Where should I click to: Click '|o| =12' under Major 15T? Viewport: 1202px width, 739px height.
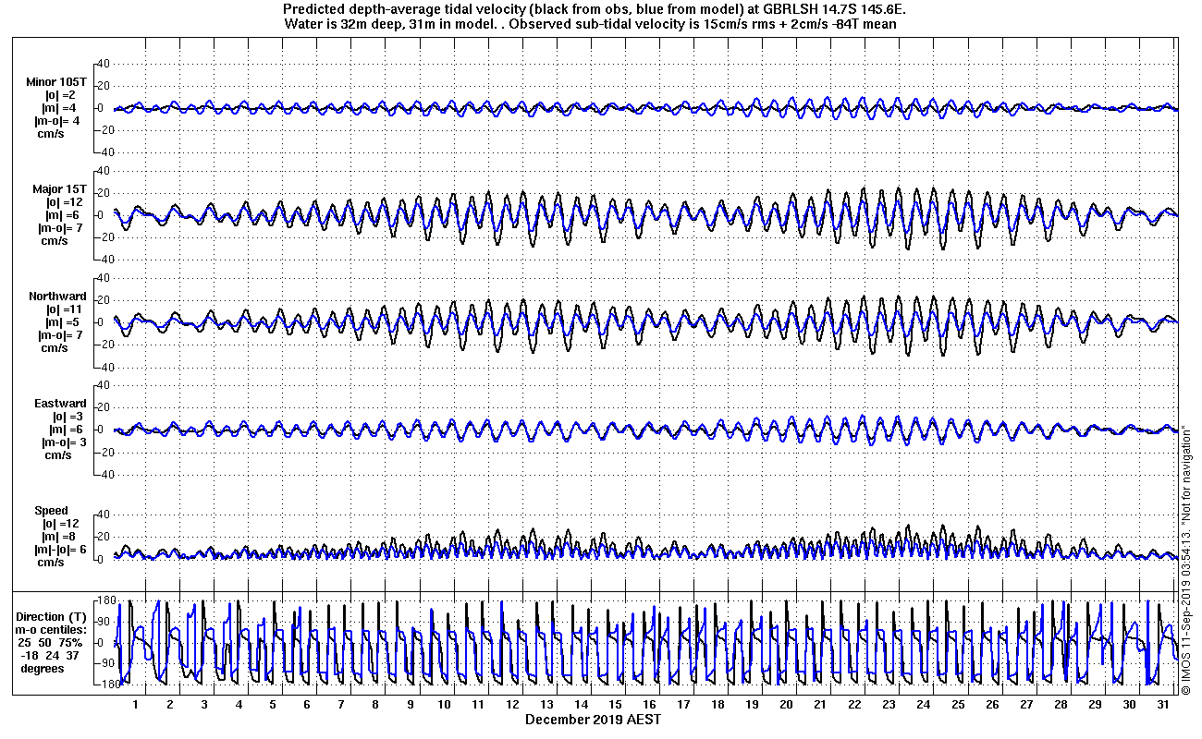(x=66, y=202)
